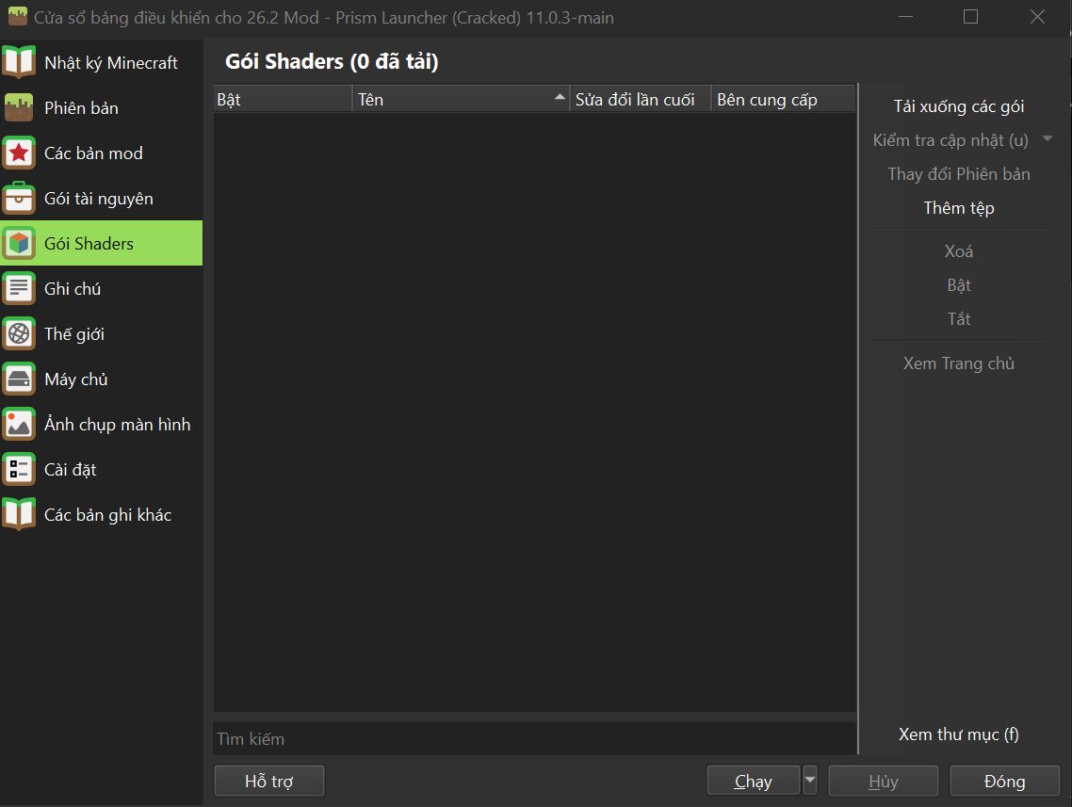Click into the Tìm kiếm search field
The image size is (1072, 807).
tap(535, 738)
